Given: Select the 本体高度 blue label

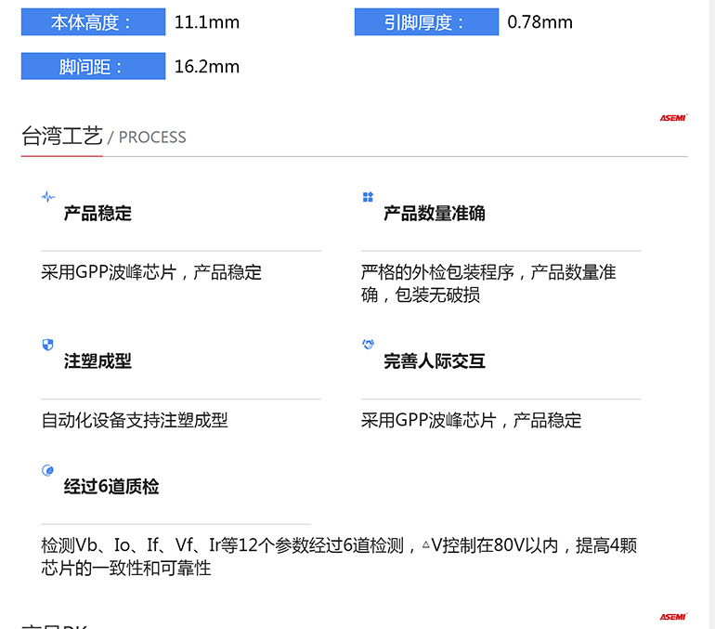Looking at the screenshot, I should (x=93, y=22).
